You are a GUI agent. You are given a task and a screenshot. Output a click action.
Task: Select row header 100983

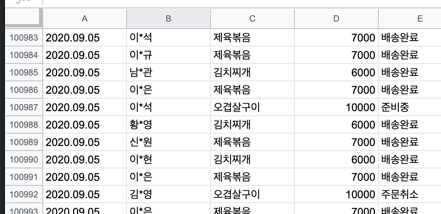click(x=23, y=38)
